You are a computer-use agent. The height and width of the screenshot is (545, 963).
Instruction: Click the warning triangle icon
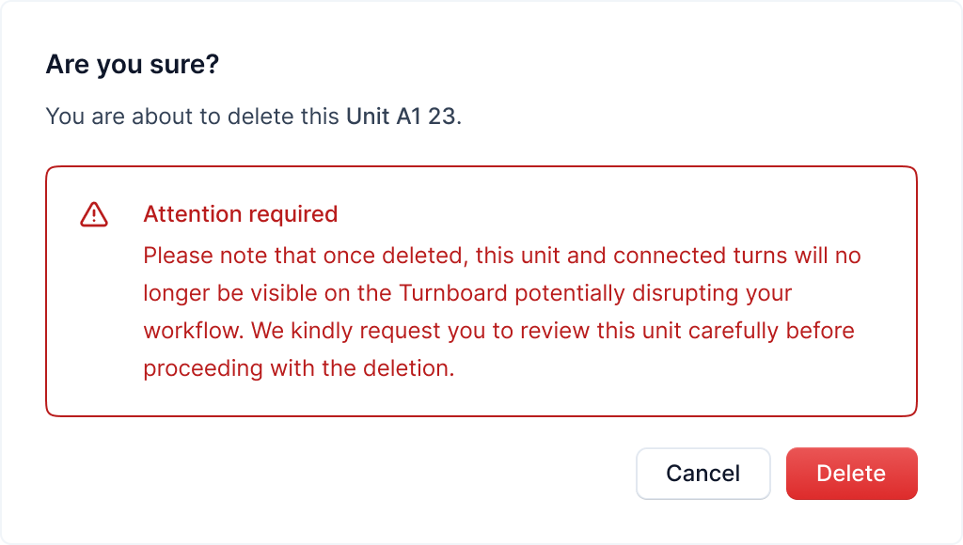[94, 214]
